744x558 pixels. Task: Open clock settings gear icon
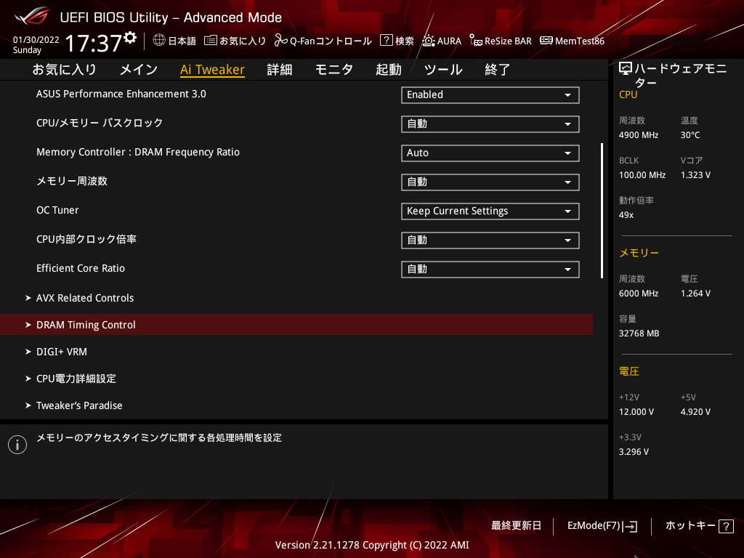click(130, 38)
